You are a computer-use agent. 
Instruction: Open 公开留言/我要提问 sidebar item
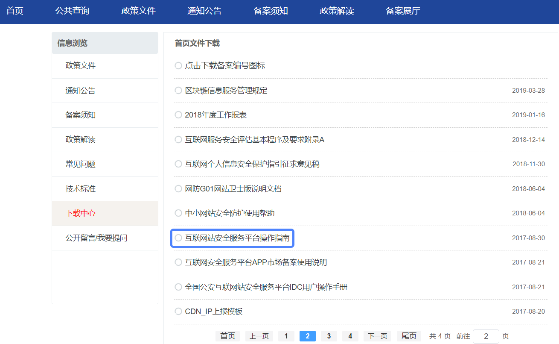point(96,238)
